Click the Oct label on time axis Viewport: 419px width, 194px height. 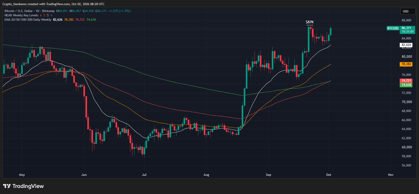point(329,175)
